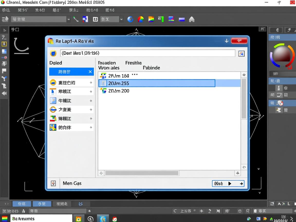Click the blue globe icon in toolbar

tap(130, 19)
